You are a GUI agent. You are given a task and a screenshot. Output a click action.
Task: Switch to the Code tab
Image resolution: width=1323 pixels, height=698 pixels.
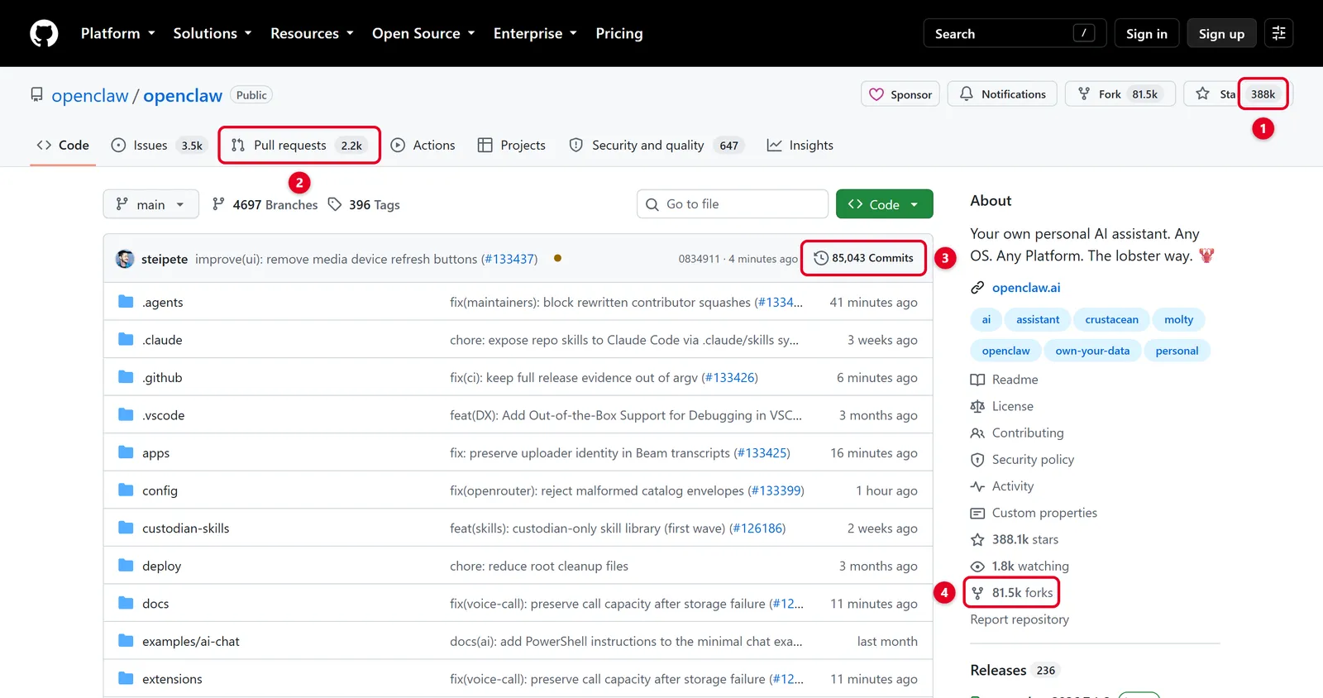coord(63,145)
